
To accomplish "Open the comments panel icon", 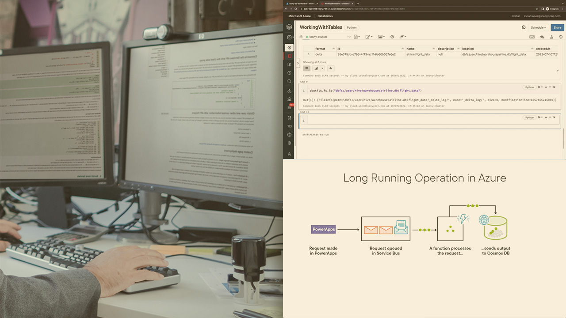I will tap(542, 37).
